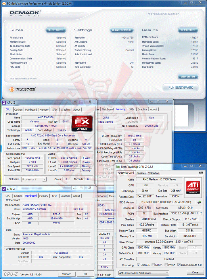This screenshot has width=207, height=279.
Task: Switch to Validation tab in GPU-Z
Action: pos(154,173)
